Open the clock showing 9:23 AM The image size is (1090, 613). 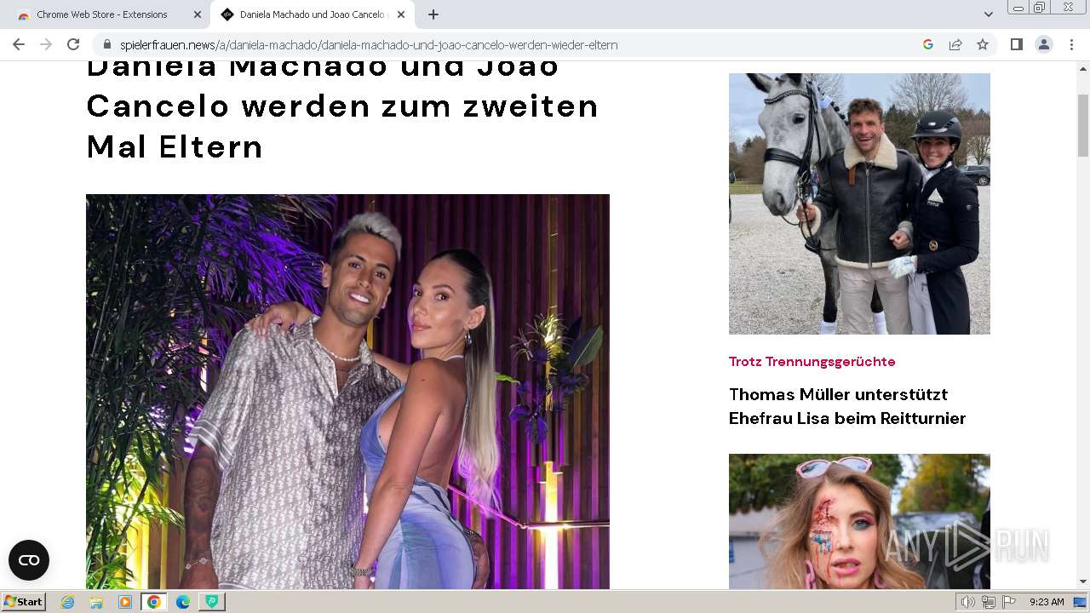pyautogui.click(x=1047, y=602)
